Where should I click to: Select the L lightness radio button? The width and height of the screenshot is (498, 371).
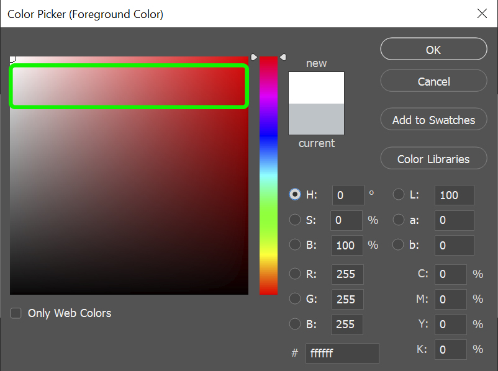click(x=399, y=195)
